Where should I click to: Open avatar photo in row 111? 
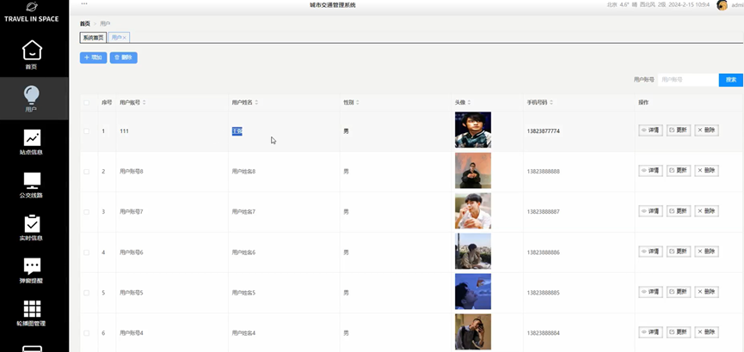[473, 130]
